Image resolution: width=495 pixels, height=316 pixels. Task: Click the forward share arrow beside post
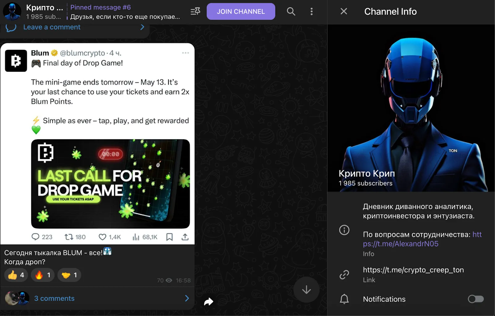coord(209,301)
